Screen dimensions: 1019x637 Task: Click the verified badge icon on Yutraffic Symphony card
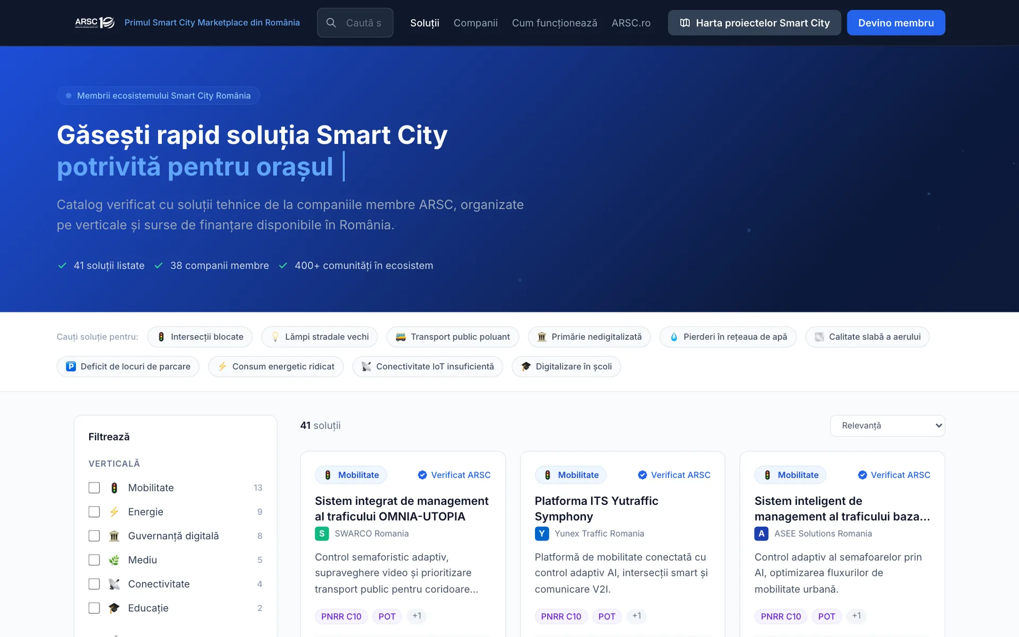642,475
